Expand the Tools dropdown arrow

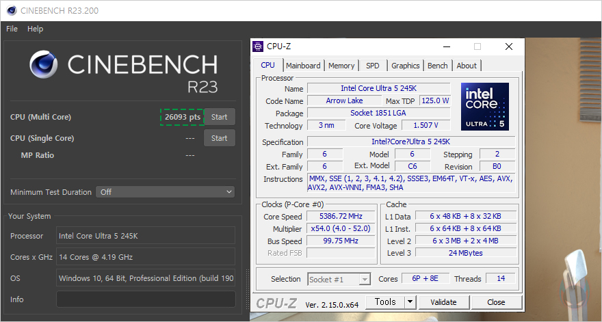(x=410, y=302)
